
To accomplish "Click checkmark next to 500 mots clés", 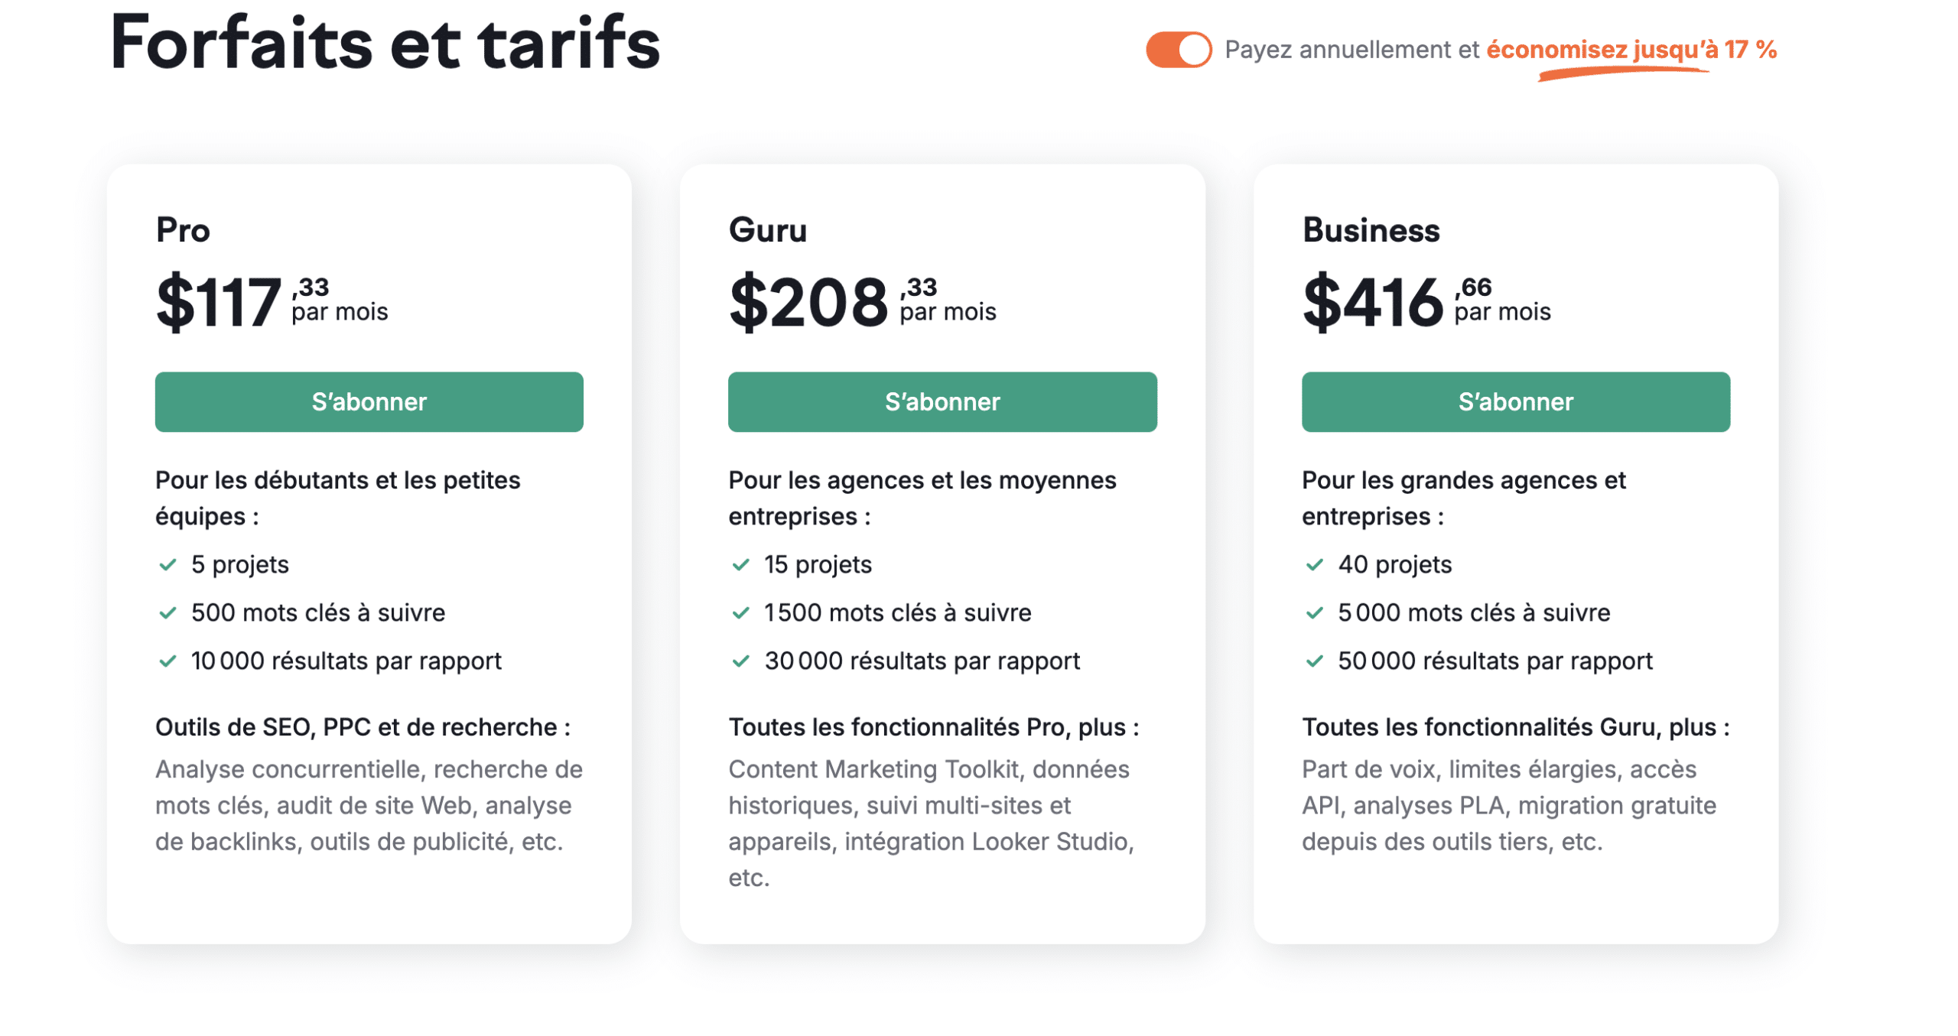I will 168,612.
